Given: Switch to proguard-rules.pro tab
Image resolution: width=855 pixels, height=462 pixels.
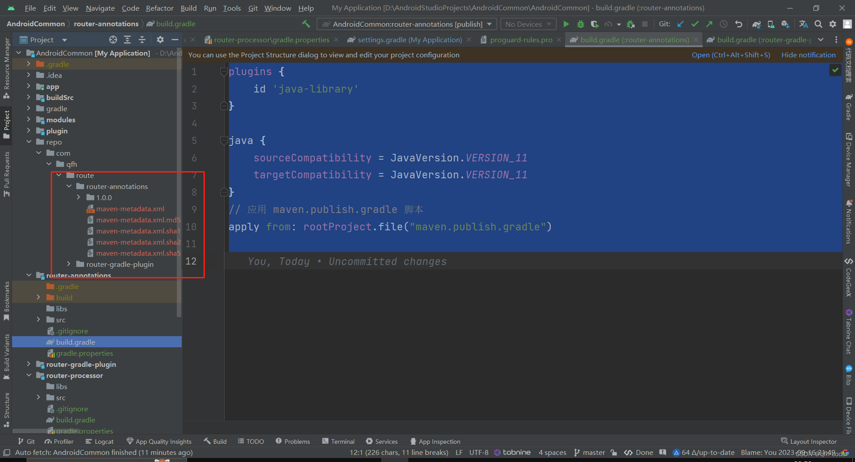Looking at the screenshot, I should 521,40.
